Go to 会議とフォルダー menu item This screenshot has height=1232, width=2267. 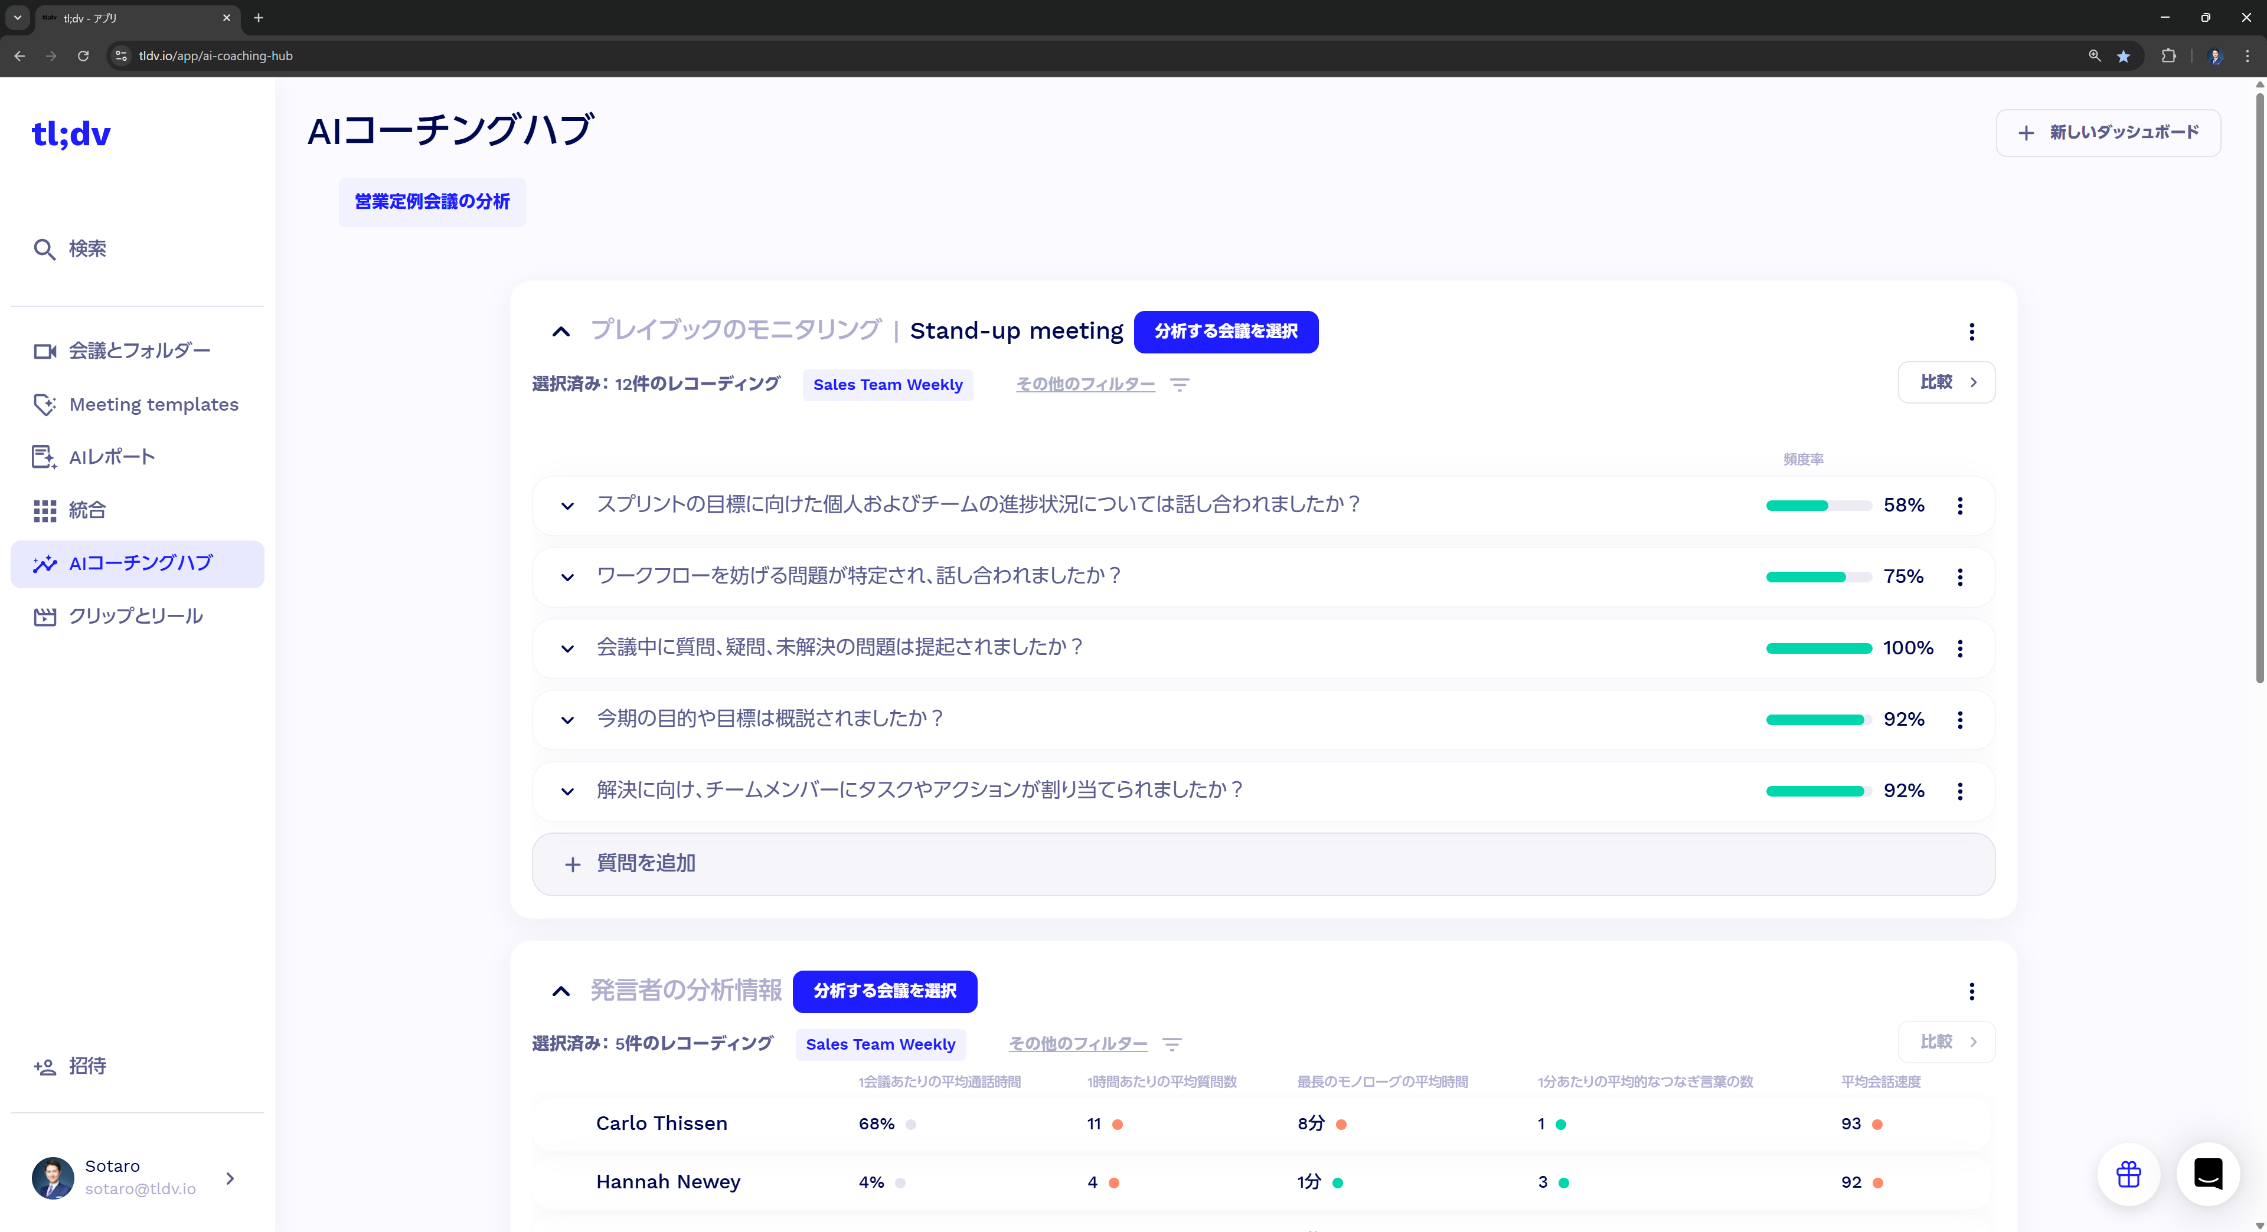point(139,351)
